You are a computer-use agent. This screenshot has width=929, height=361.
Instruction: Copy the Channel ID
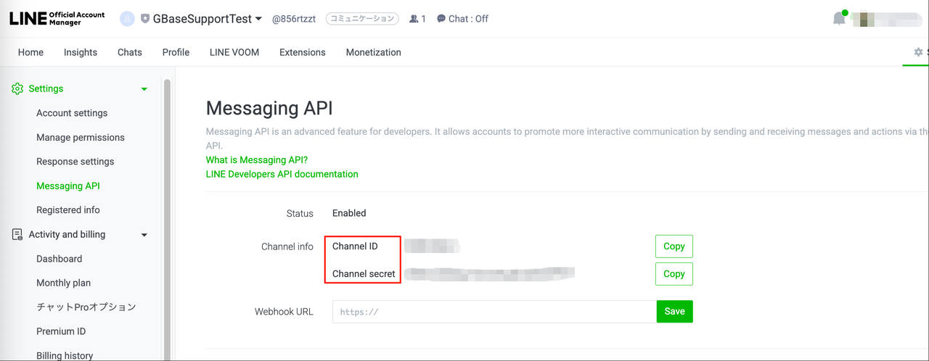click(674, 246)
